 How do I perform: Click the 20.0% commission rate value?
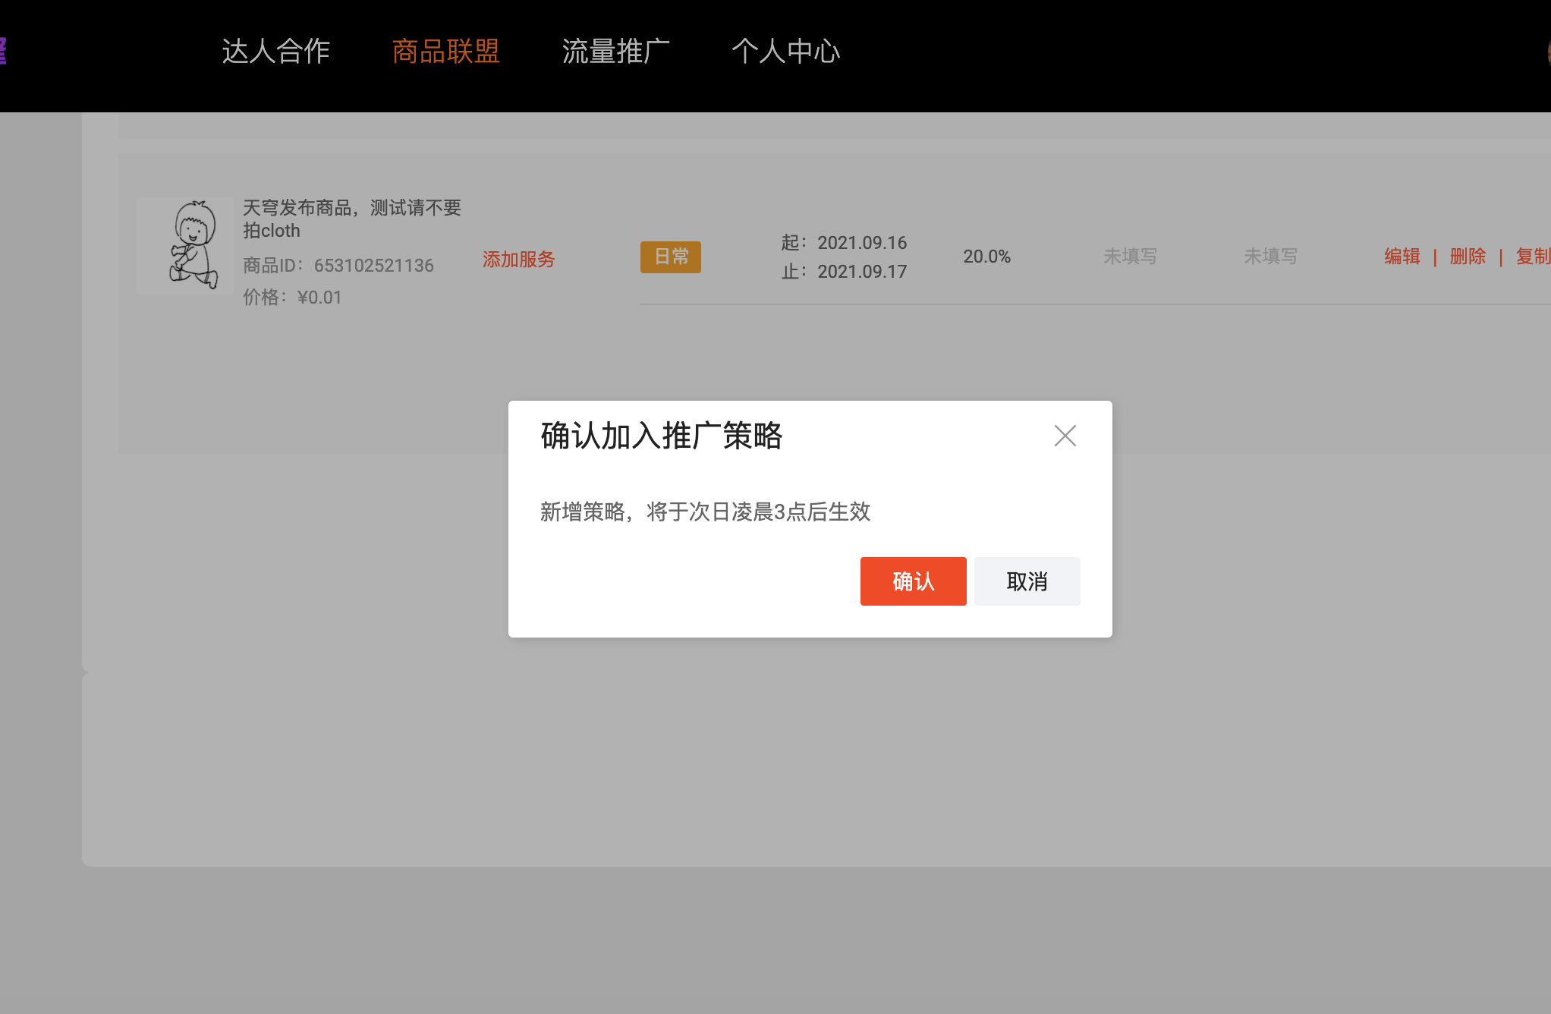986,257
